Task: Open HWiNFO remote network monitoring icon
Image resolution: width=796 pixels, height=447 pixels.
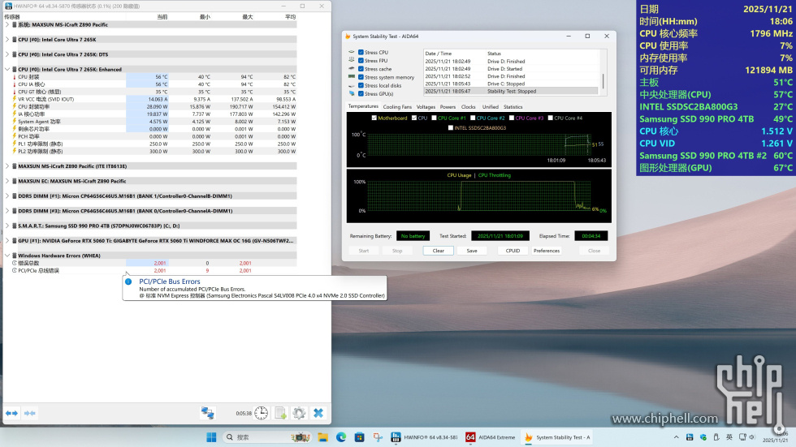Action: 208,413
